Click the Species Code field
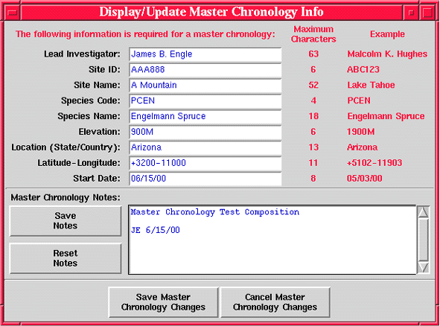Viewport: 440px width, 326px height. click(205, 100)
